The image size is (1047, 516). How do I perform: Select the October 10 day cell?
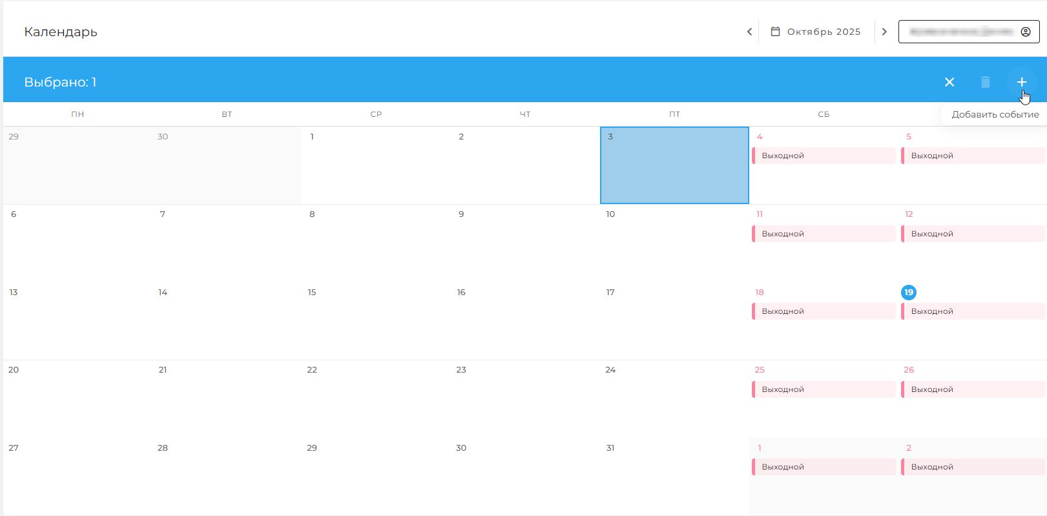(674, 243)
